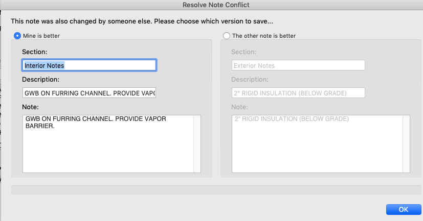
Task: Click the "Exterior Notes" Section field
Action: pos(298,65)
